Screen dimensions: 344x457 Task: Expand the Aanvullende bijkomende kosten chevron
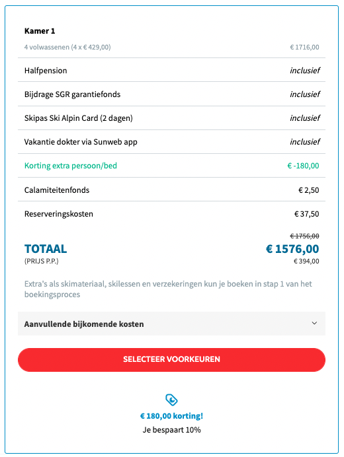point(314,323)
